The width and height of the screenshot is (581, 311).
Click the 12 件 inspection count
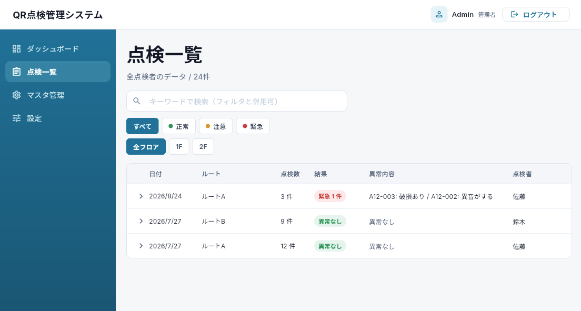click(x=288, y=246)
